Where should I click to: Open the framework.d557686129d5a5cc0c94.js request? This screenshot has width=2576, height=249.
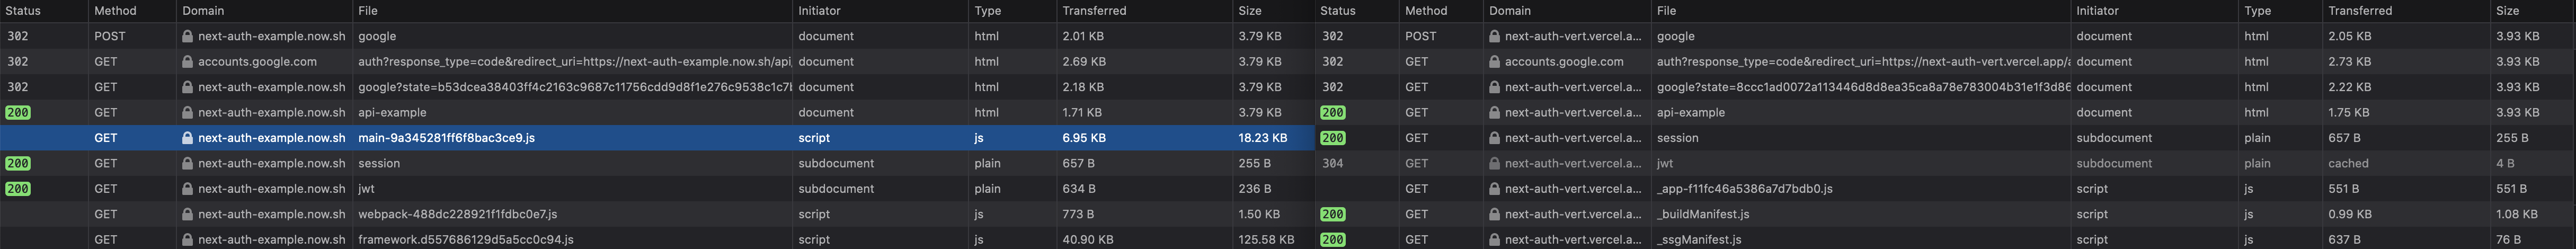657,240
